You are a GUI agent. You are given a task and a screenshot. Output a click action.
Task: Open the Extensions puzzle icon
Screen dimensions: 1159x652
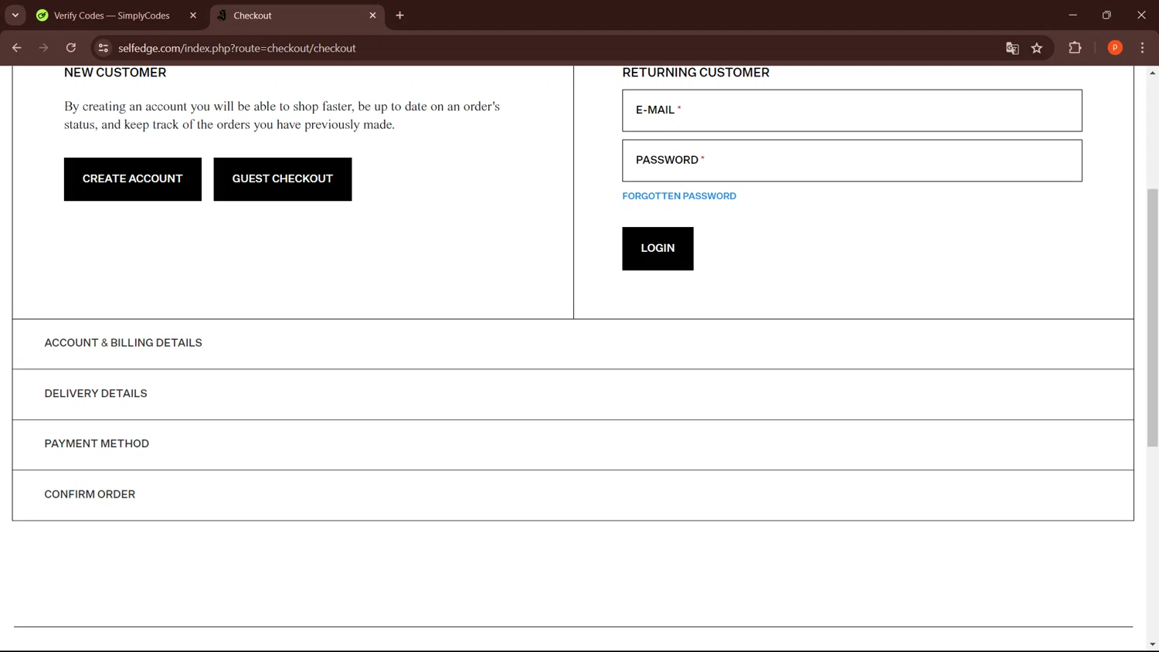coord(1075,48)
